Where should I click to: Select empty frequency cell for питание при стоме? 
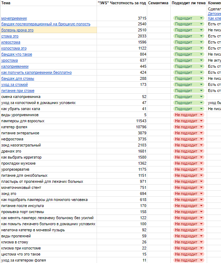(122, 91)
